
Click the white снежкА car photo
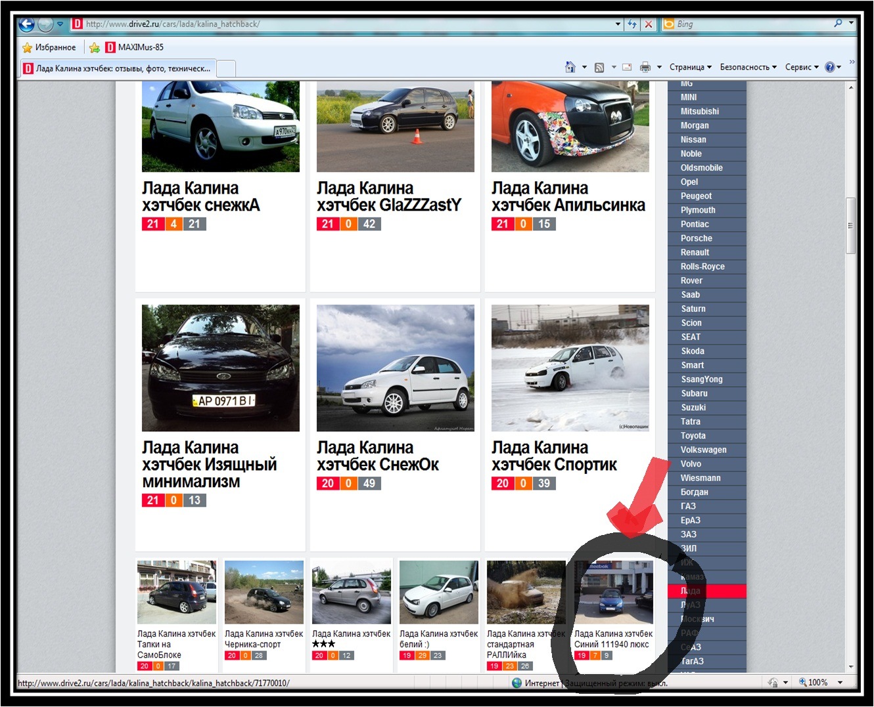pyautogui.click(x=221, y=127)
